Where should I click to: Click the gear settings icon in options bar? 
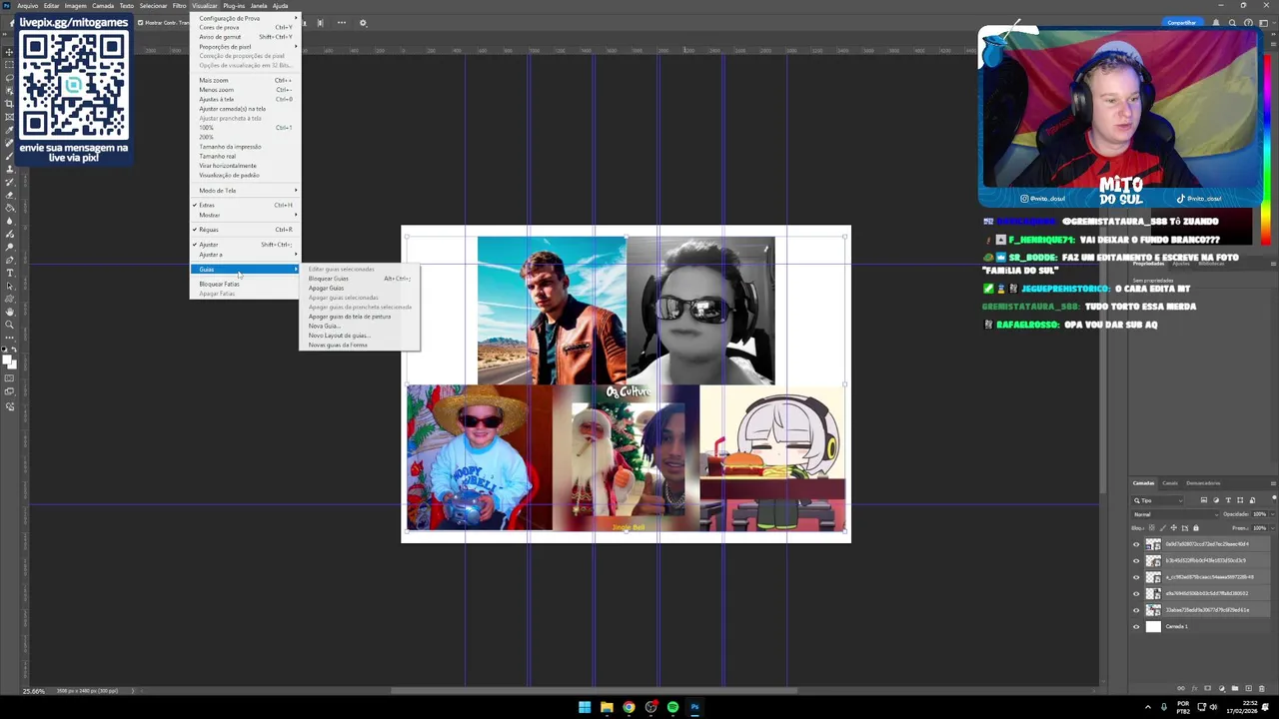click(363, 22)
